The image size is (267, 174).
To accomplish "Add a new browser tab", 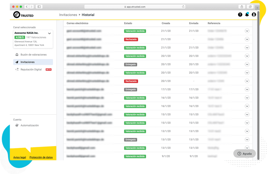I will pyautogui.click(x=257, y=8).
